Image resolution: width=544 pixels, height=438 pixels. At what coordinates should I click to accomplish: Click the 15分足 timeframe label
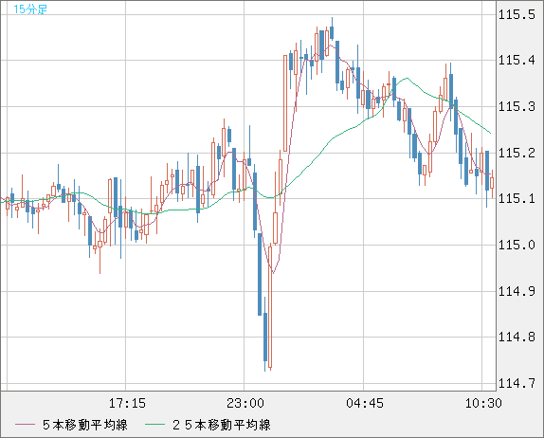click(x=29, y=9)
